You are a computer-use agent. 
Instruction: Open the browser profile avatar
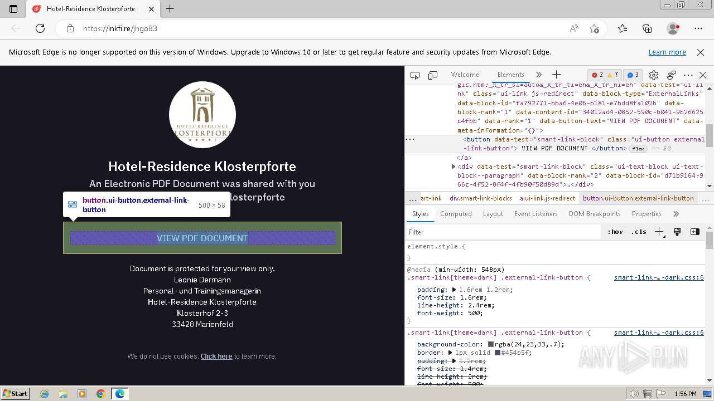(x=673, y=28)
